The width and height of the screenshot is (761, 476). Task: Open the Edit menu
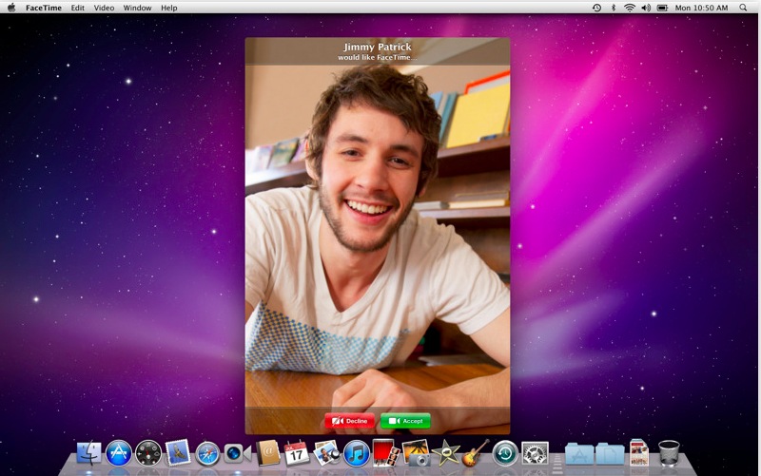pyautogui.click(x=78, y=8)
